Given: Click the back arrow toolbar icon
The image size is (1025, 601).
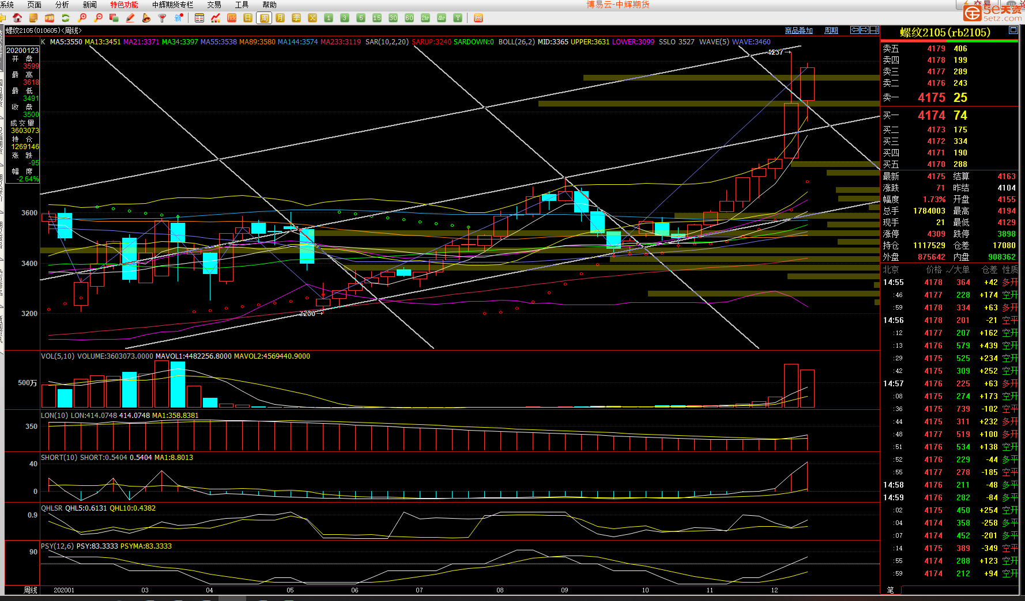Looking at the screenshot, I should pyautogui.click(x=3, y=18).
